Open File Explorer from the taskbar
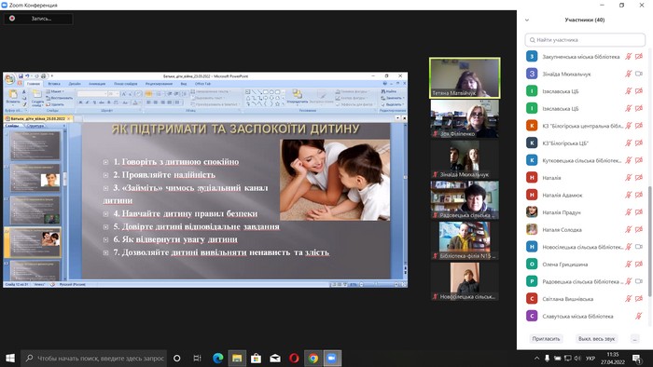The width and height of the screenshot is (653, 367). (x=237, y=358)
